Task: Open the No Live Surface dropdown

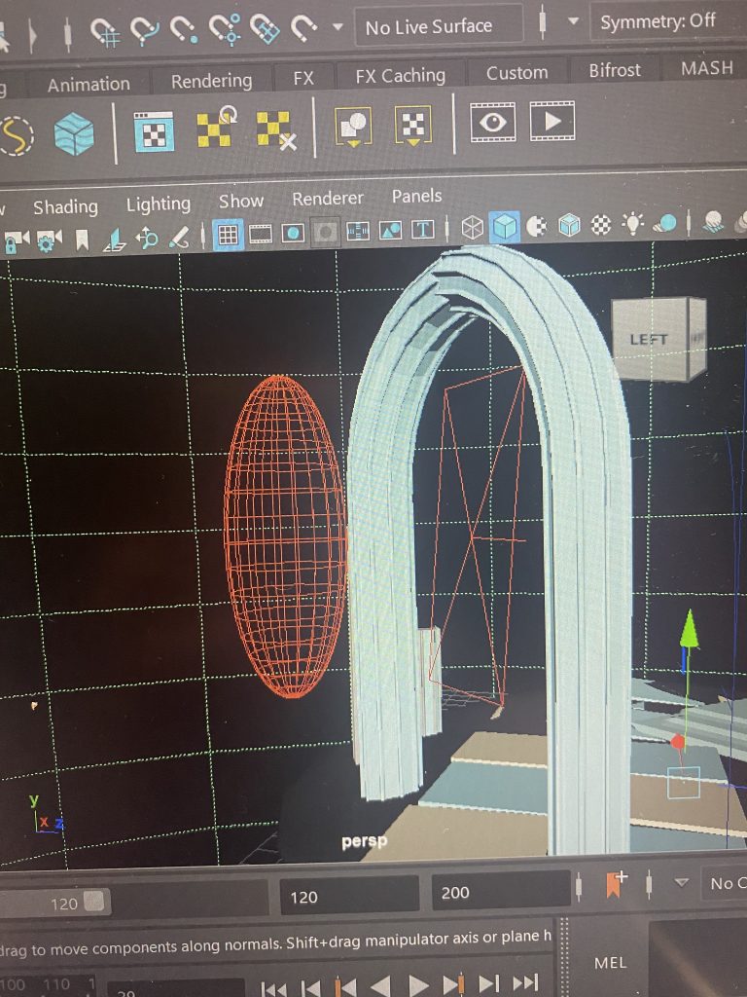Action: (438, 26)
